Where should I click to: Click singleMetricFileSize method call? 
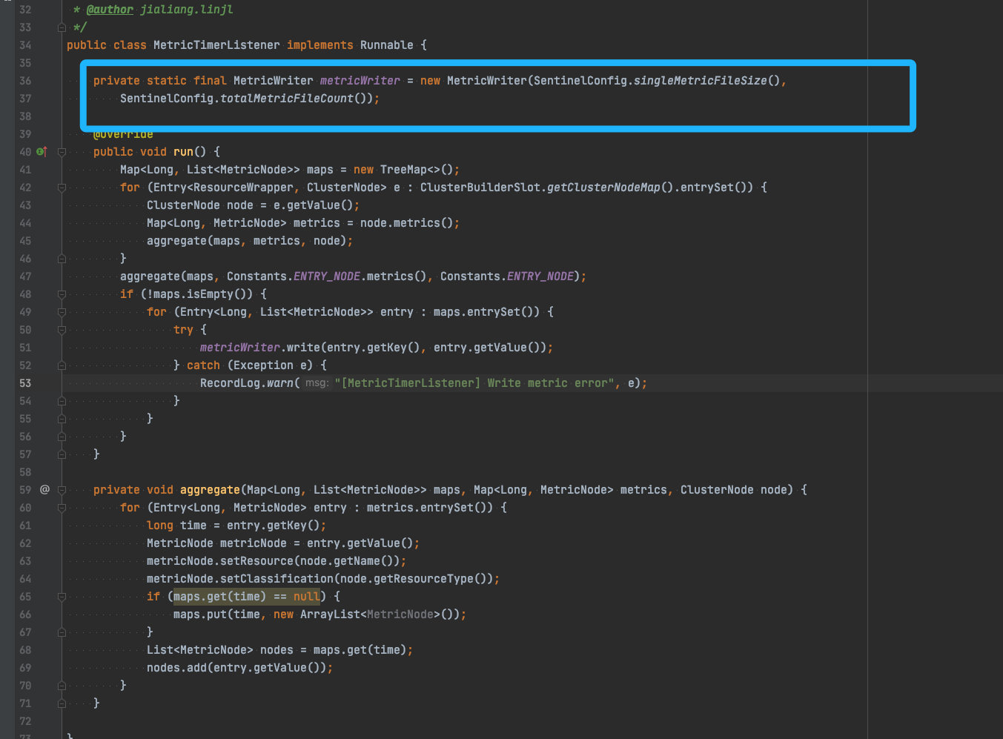[701, 81]
